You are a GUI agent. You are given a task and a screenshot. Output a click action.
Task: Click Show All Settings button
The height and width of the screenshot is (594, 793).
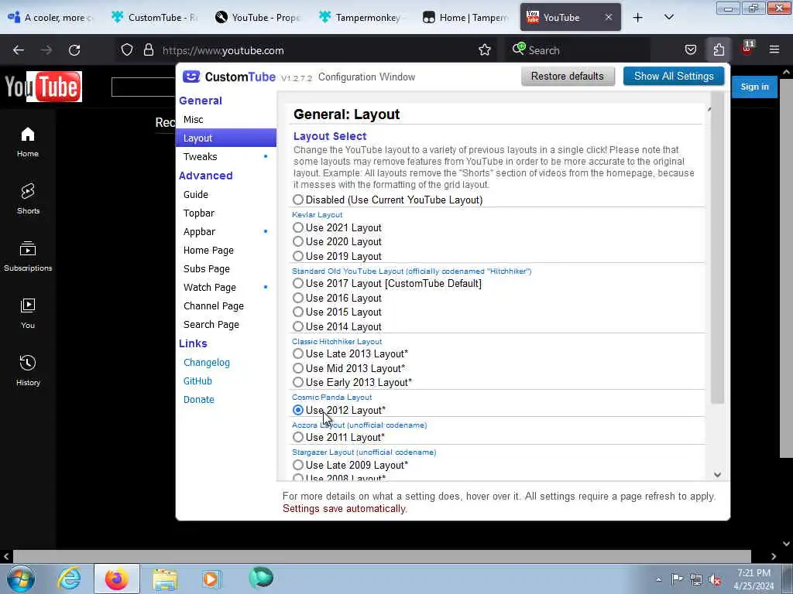coord(673,77)
